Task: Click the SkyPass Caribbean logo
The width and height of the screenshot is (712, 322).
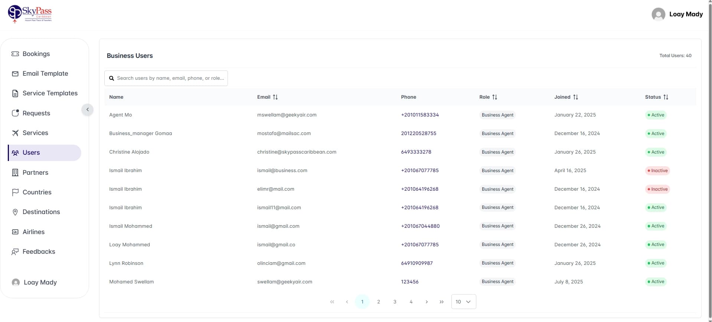Action: tap(30, 14)
